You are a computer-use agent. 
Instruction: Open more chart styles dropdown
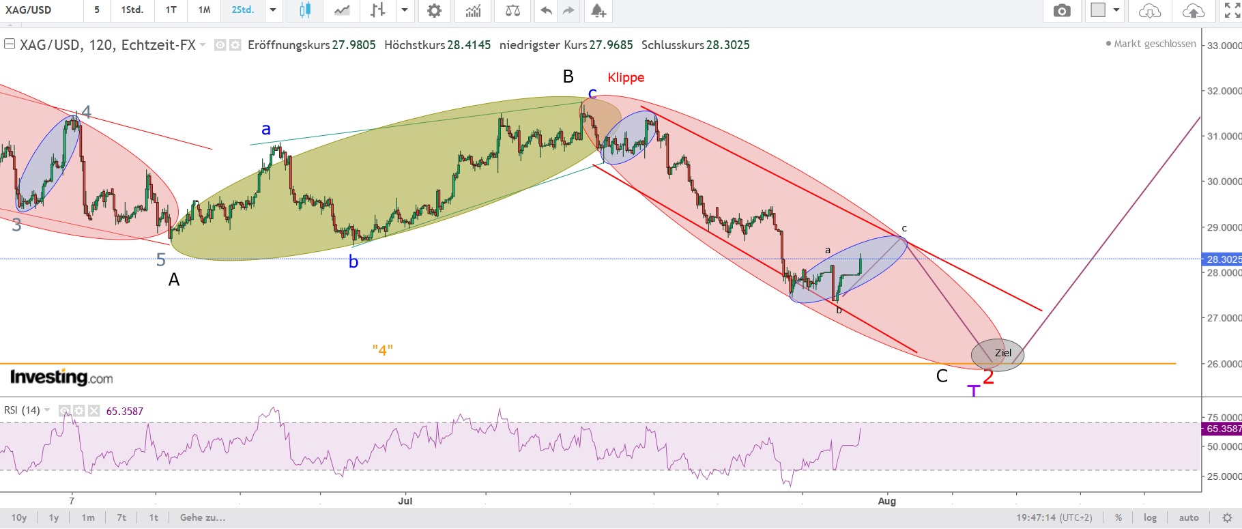(405, 10)
